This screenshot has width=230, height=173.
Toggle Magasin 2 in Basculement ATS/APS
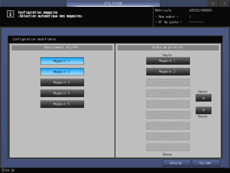click(62, 72)
